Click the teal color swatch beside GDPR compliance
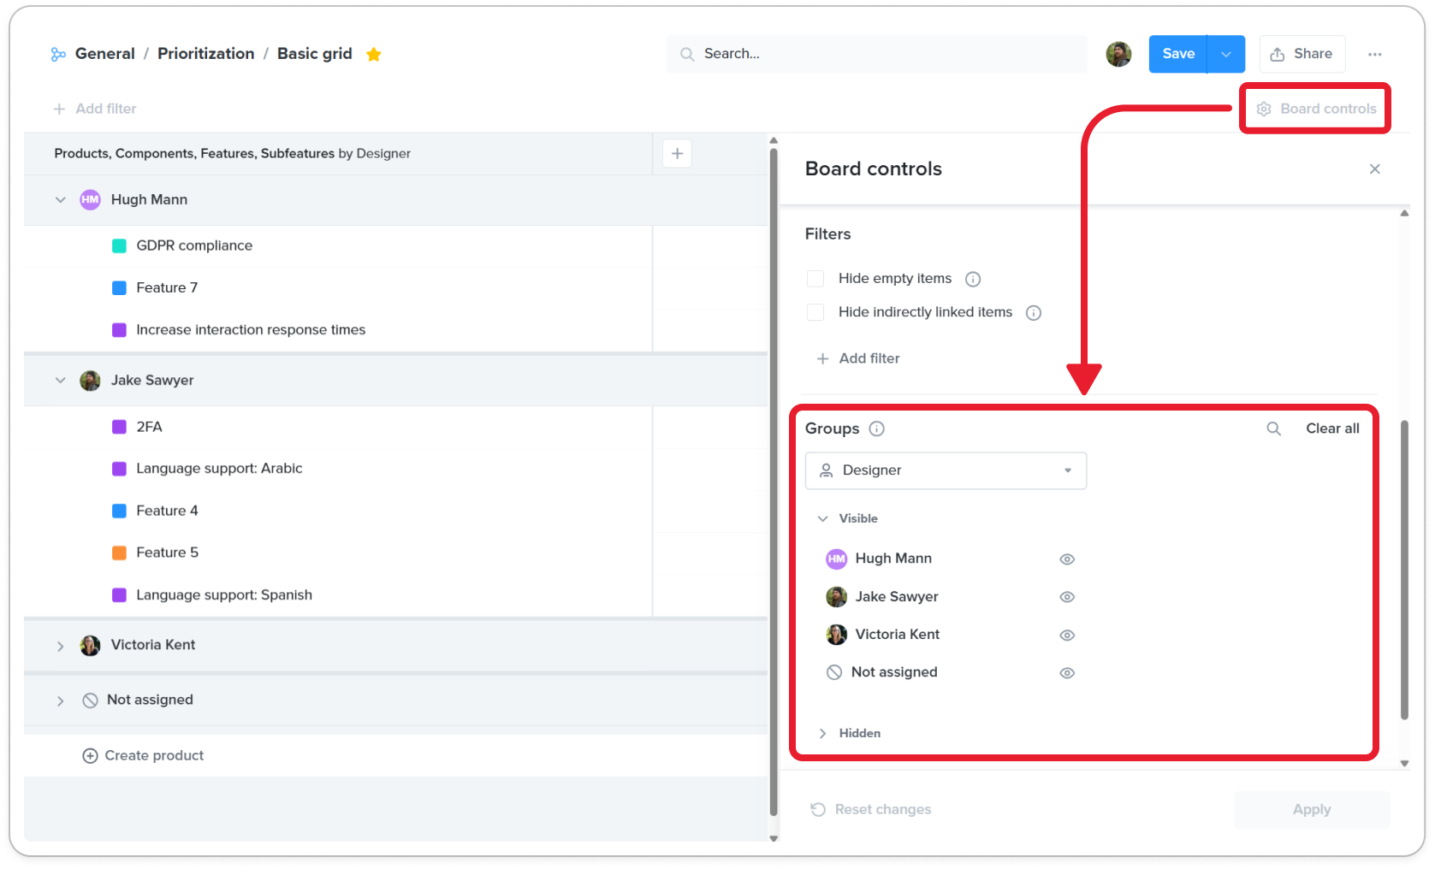This screenshot has height=869, width=1435. (120, 245)
